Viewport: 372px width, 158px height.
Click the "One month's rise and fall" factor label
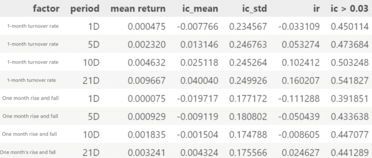point(29,152)
